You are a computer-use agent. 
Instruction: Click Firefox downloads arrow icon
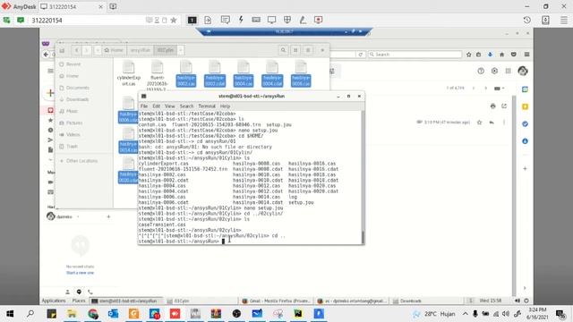click(x=490, y=55)
